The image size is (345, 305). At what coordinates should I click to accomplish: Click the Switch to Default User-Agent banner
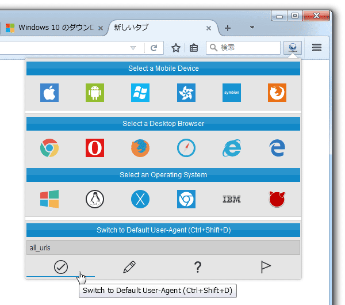point(163,230)
